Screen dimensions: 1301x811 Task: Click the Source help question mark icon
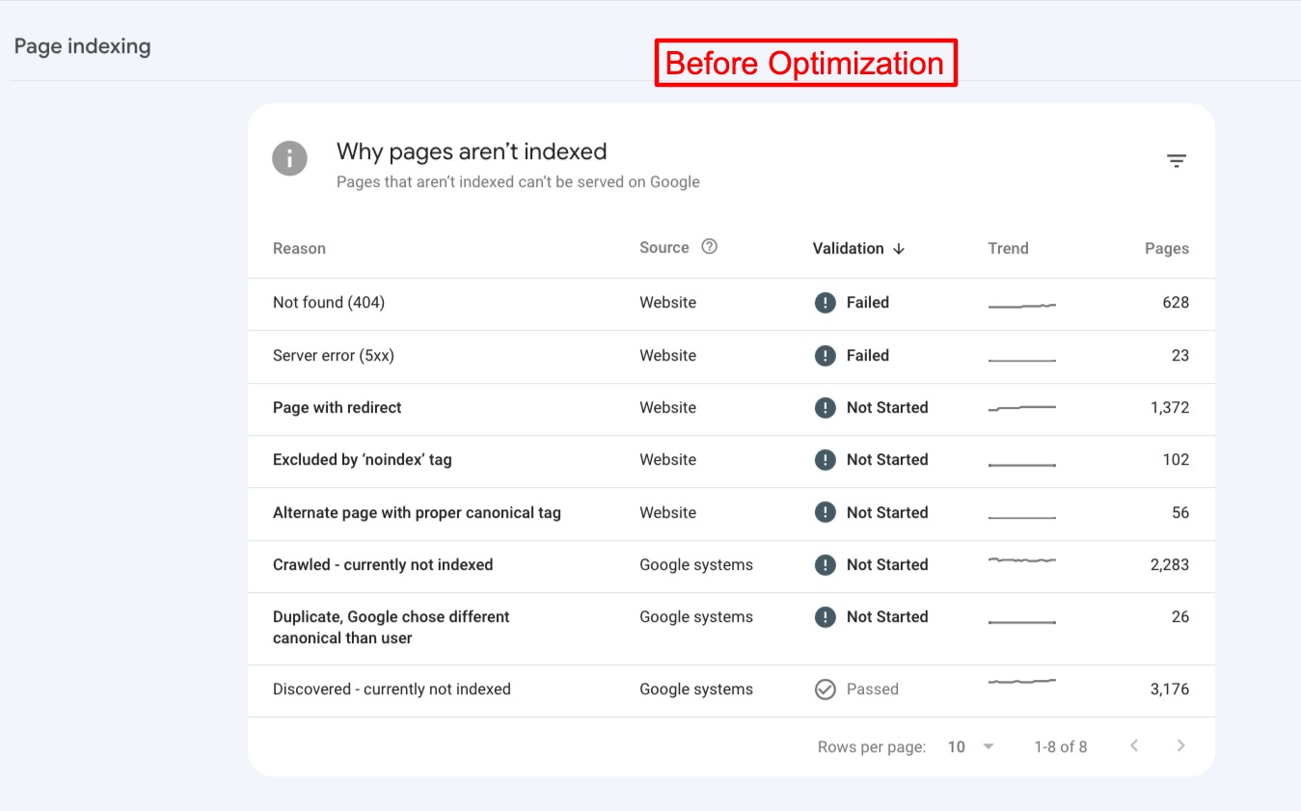coord(709,247)
